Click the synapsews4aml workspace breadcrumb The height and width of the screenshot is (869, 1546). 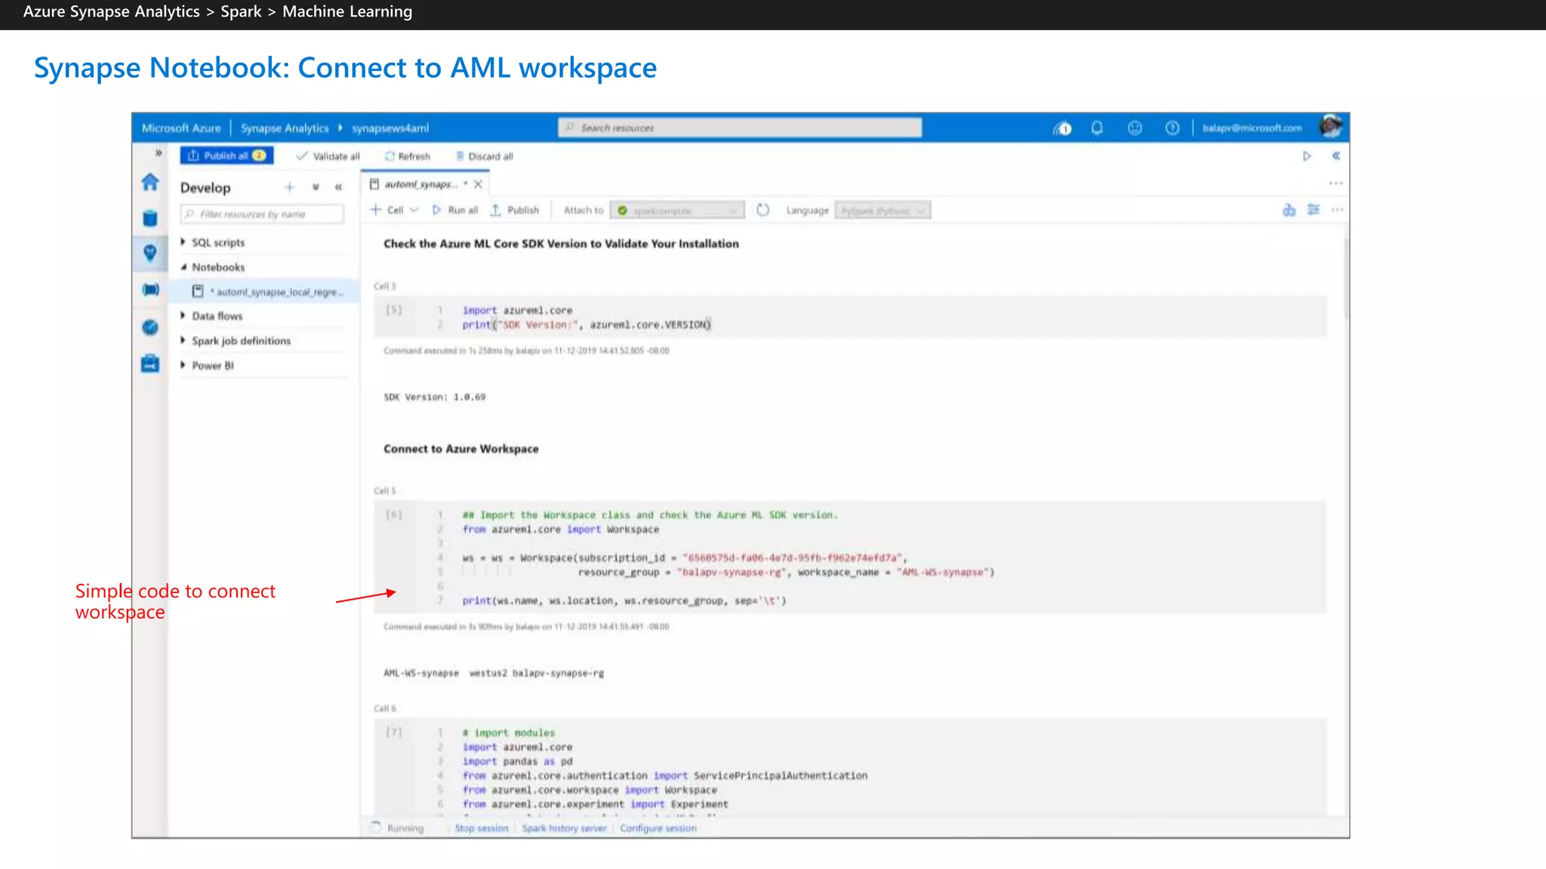[390, 128]
